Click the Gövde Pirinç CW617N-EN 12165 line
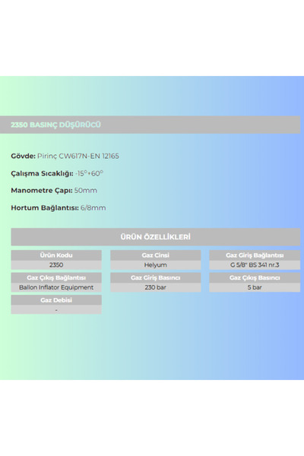Image resolution: width=304 pixels, height=456 pixels. tap(65, 156)
